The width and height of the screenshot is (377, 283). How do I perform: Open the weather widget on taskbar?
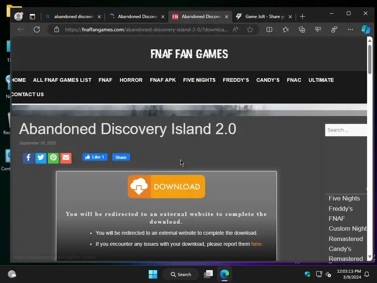pyautogui.click(x=12, y=274)
